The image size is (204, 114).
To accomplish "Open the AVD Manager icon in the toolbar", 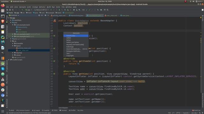I will 76,10.
